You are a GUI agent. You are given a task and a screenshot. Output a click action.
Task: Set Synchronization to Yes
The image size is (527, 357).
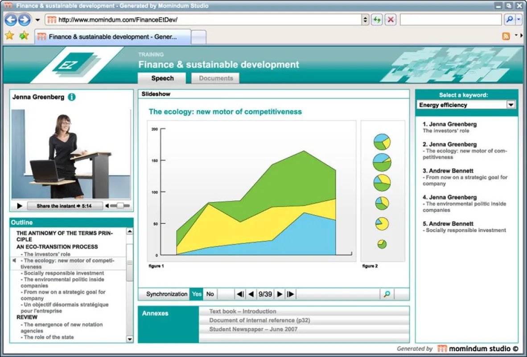click(x=197, y=294)
